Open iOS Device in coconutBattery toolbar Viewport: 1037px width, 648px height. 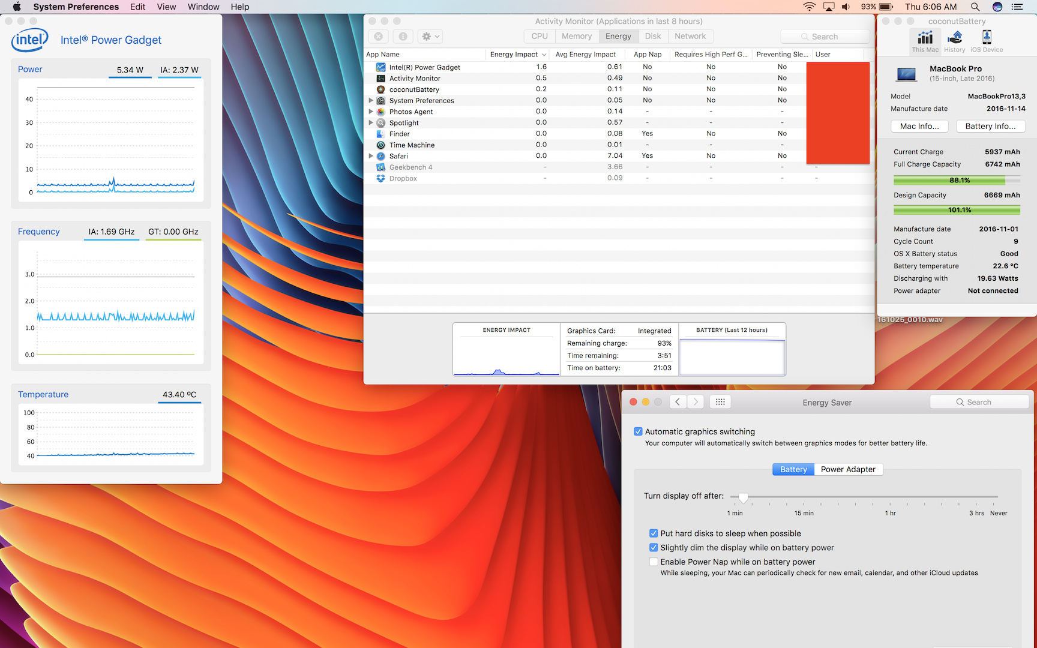tap(987, 41)
